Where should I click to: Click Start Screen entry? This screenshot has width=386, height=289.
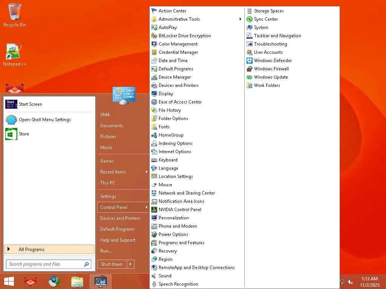49,104
